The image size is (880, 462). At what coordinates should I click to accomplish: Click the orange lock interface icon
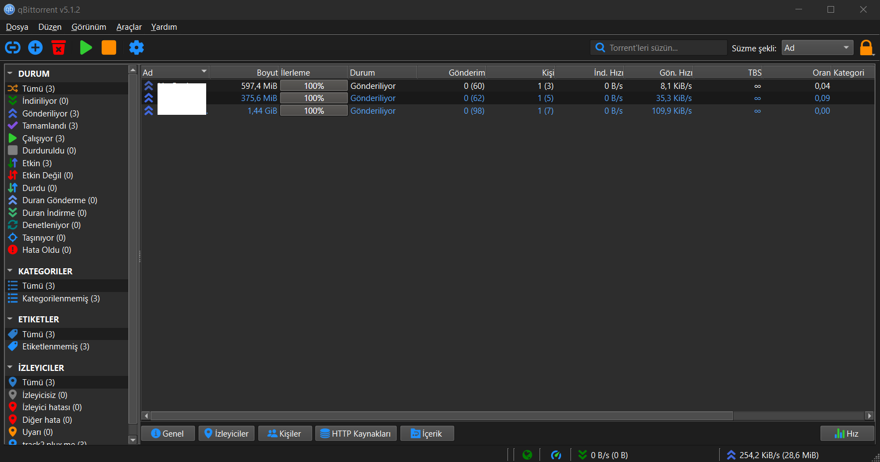(x=866, y=48)
